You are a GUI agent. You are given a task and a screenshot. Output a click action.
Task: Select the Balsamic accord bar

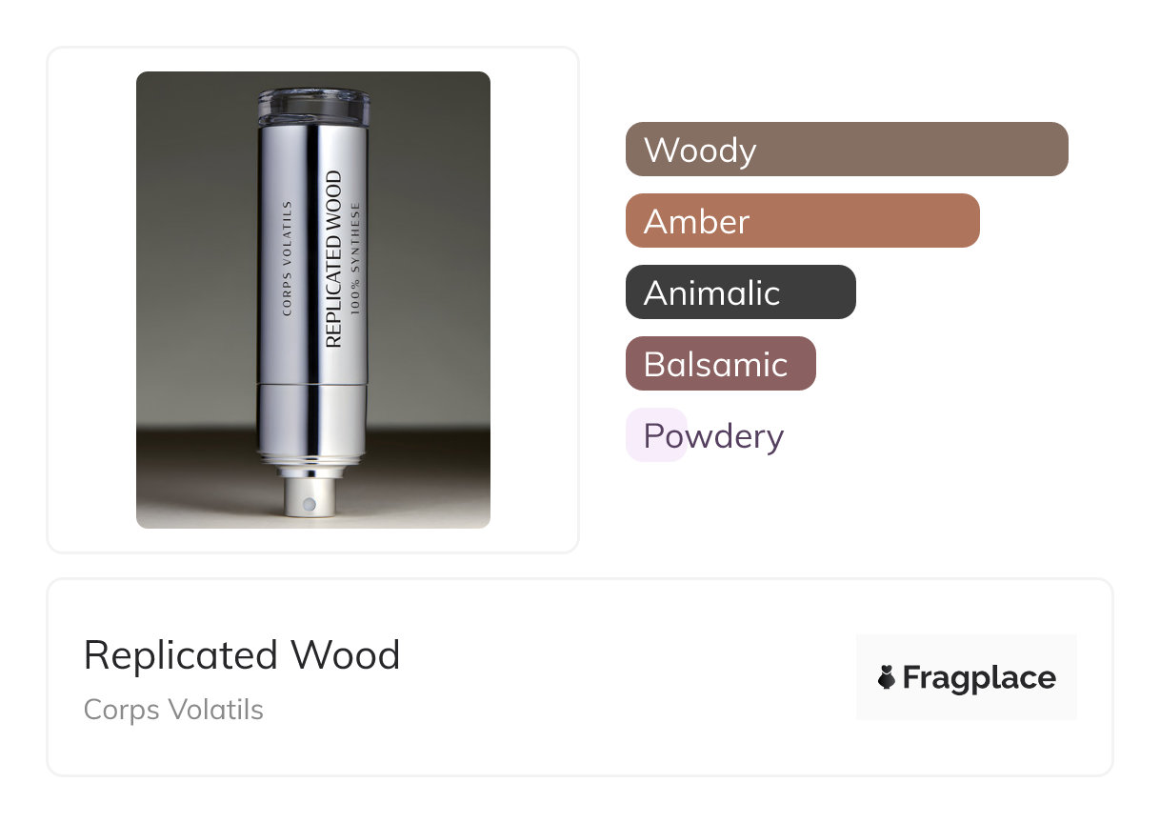pyautogui.click(x=720, y=364)
